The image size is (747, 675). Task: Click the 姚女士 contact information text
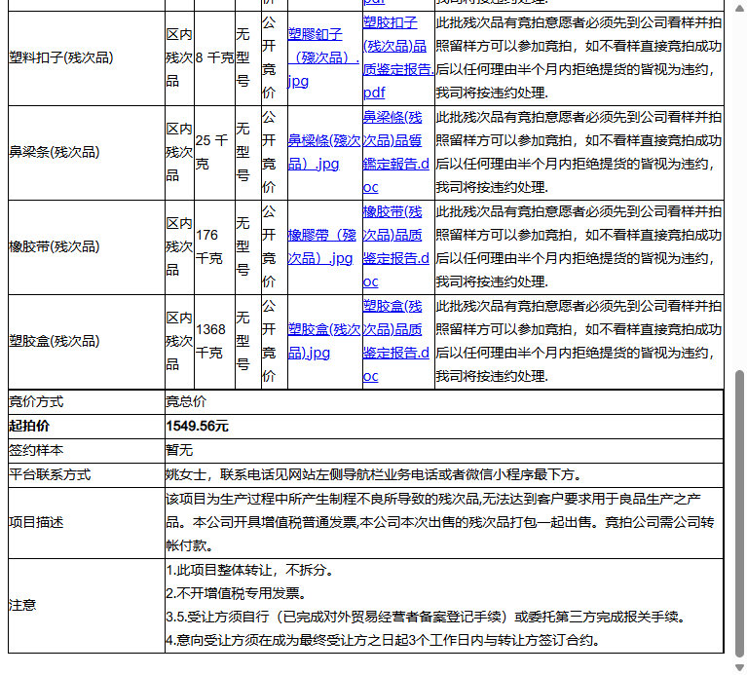pos(374,474)
